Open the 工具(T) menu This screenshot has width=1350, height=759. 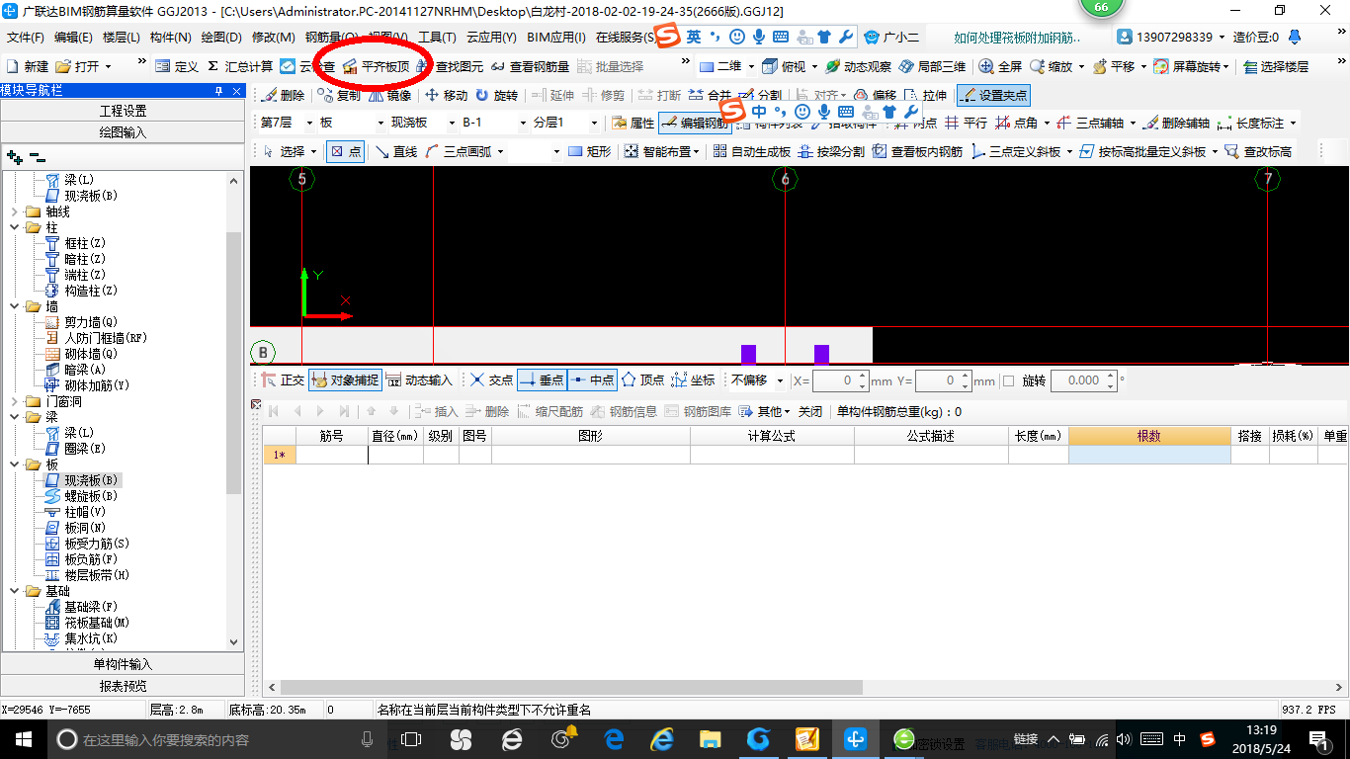[437, 38]
